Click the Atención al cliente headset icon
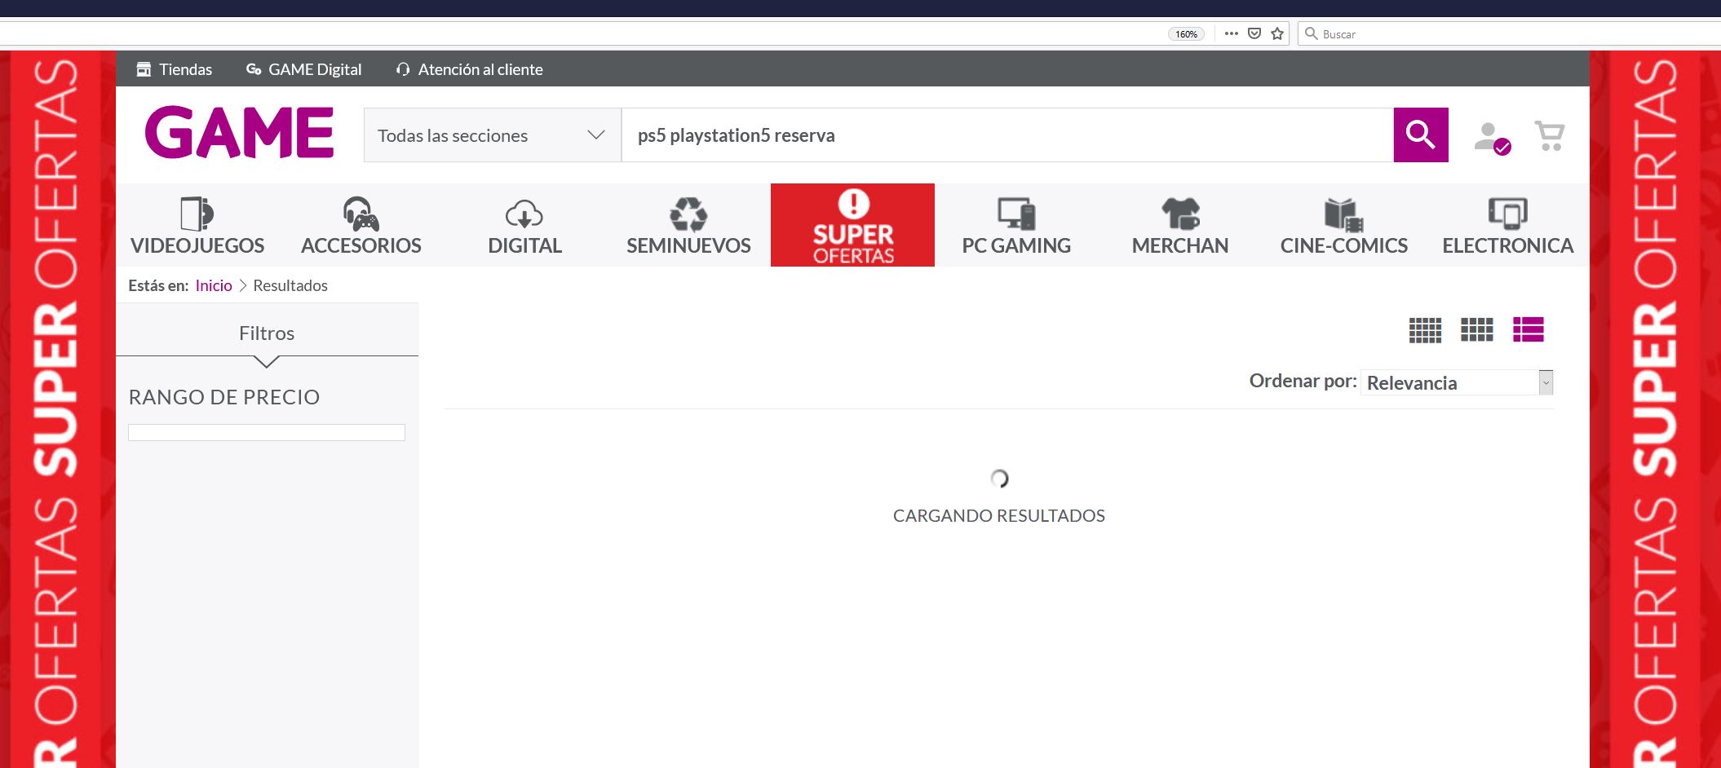Screen dimensions: 1721x768 pos(403,69)
